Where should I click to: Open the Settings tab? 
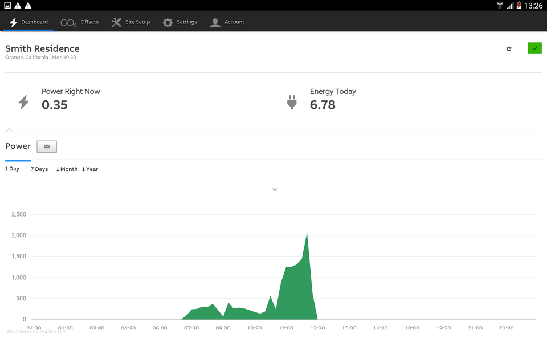pos(179,22)
